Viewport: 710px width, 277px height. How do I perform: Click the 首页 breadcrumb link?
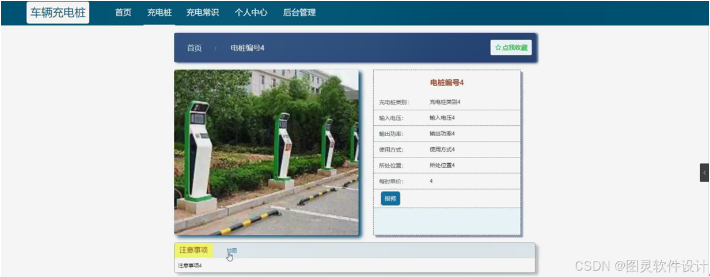[194, 48]
